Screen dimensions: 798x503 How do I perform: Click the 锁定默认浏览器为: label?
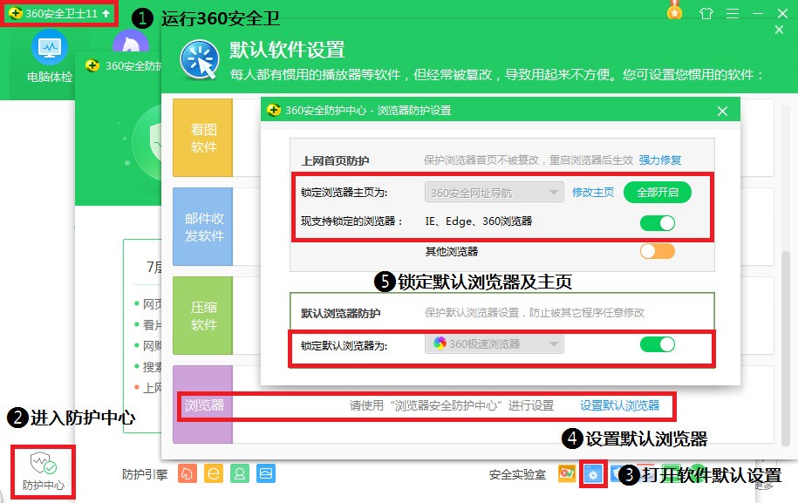pos(344,346)
